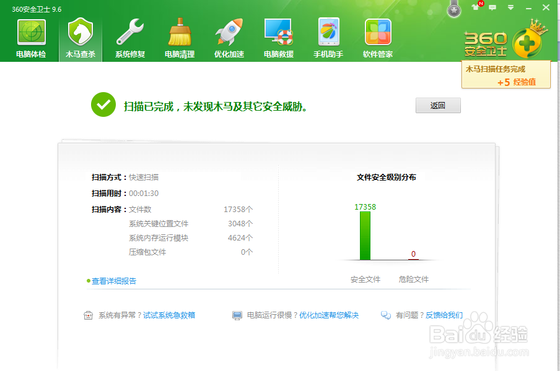The width and height of the screenshot is (560, 371).
Task: Open the skin changer icon with N badge
Action: (x=476, y=7)
